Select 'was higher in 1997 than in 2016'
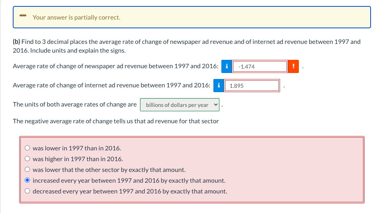The width and height of the screenshot is (373, 213). [28, 159]
